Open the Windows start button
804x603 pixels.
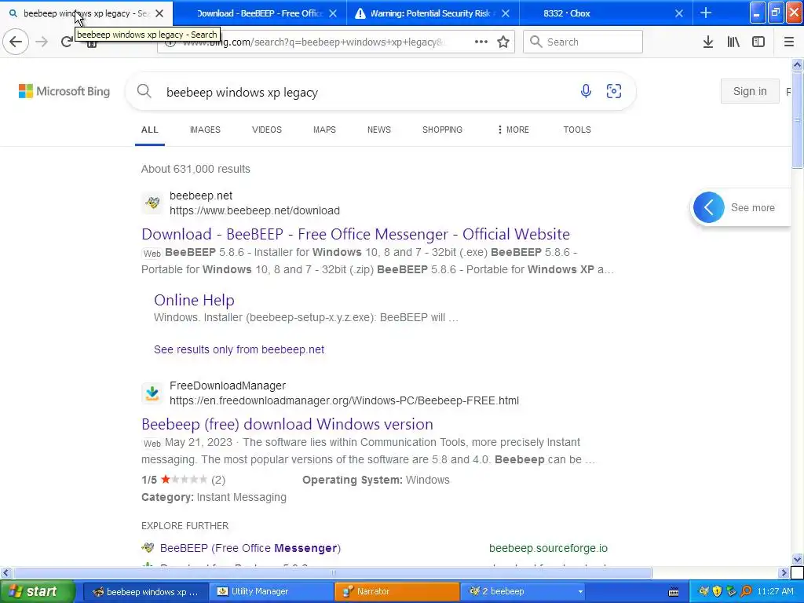coord(37,591)
